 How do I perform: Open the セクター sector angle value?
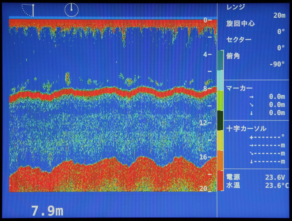tap(281, 48)
